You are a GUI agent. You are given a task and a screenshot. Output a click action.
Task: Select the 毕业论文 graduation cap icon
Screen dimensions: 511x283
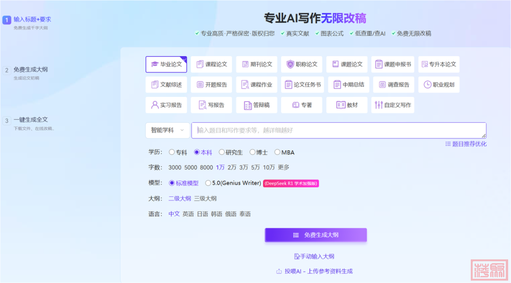154,64
